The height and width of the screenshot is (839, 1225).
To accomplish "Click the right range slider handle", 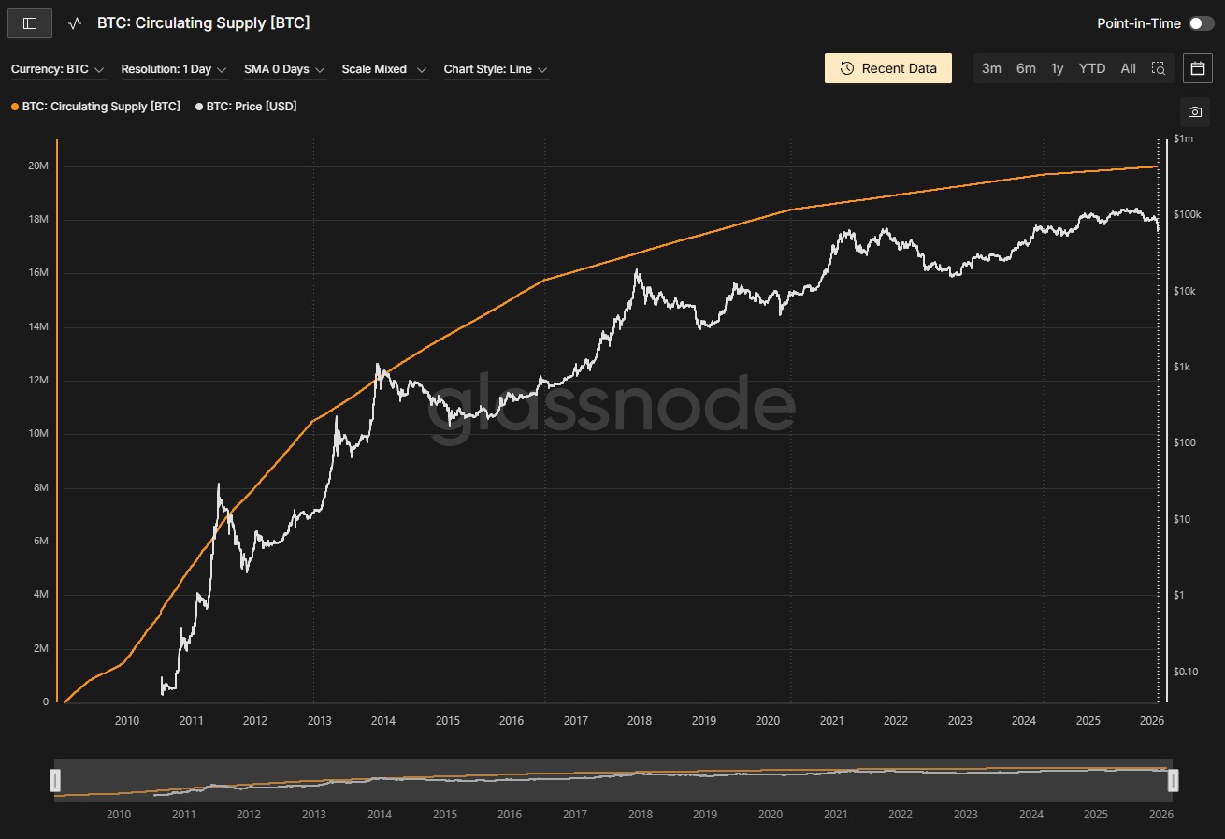I will (x=1173, y=780).
